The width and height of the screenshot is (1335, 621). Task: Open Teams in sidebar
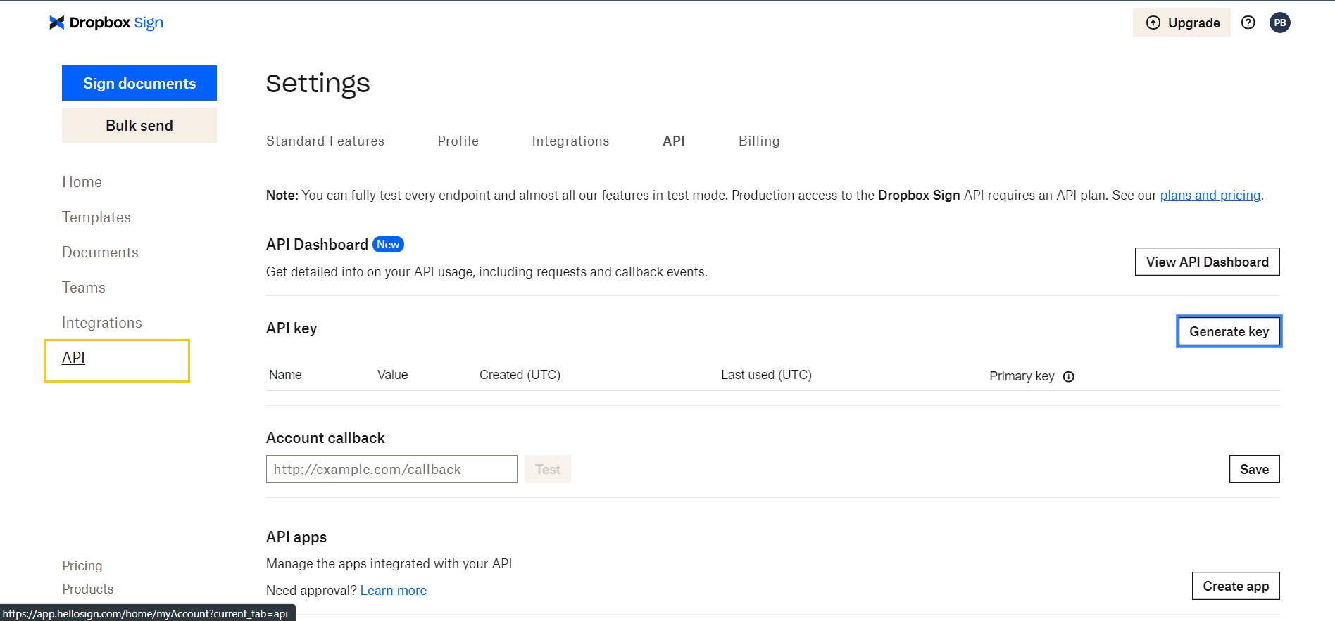pyautogui.click(x=84, y=288)
